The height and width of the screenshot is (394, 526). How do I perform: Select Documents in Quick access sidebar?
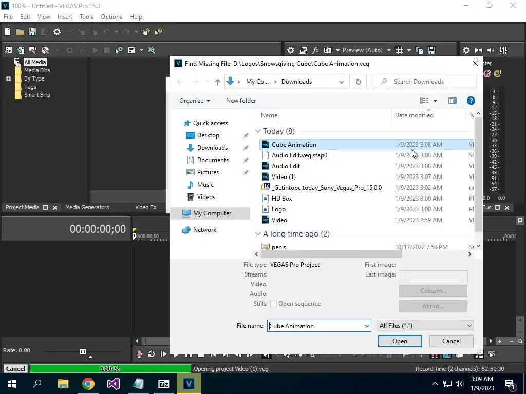213,160
